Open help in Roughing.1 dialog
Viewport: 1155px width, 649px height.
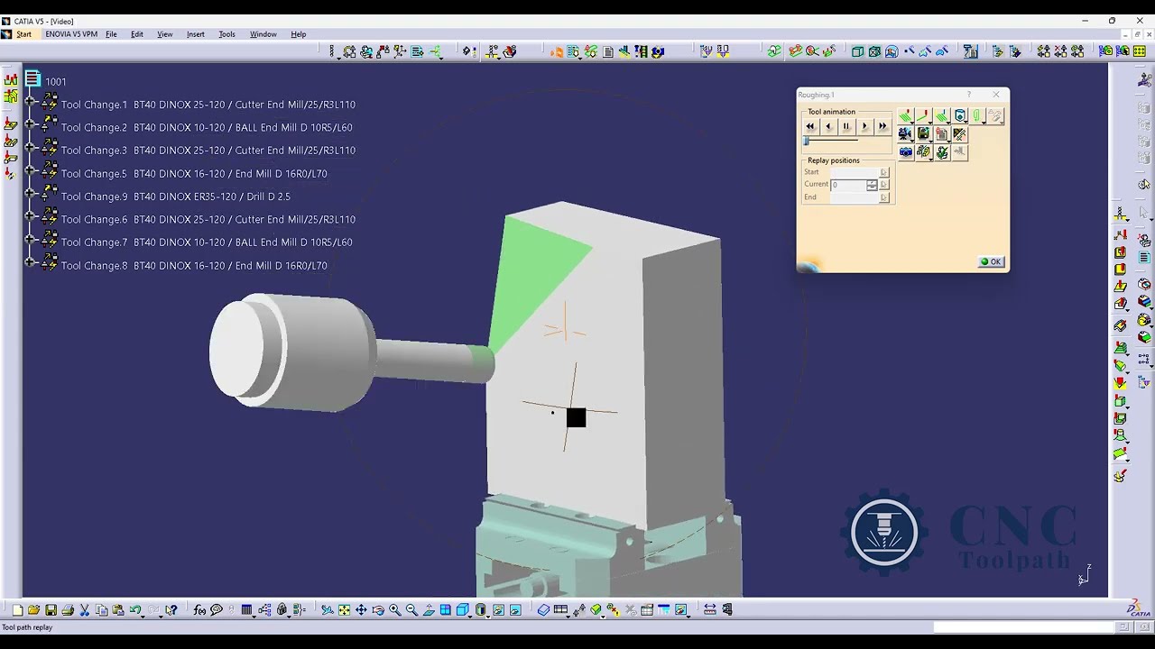pyautogui.click(x=969, y=95)
